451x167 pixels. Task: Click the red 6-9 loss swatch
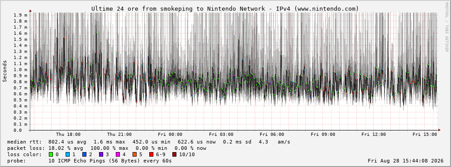(x=151, y=154)
